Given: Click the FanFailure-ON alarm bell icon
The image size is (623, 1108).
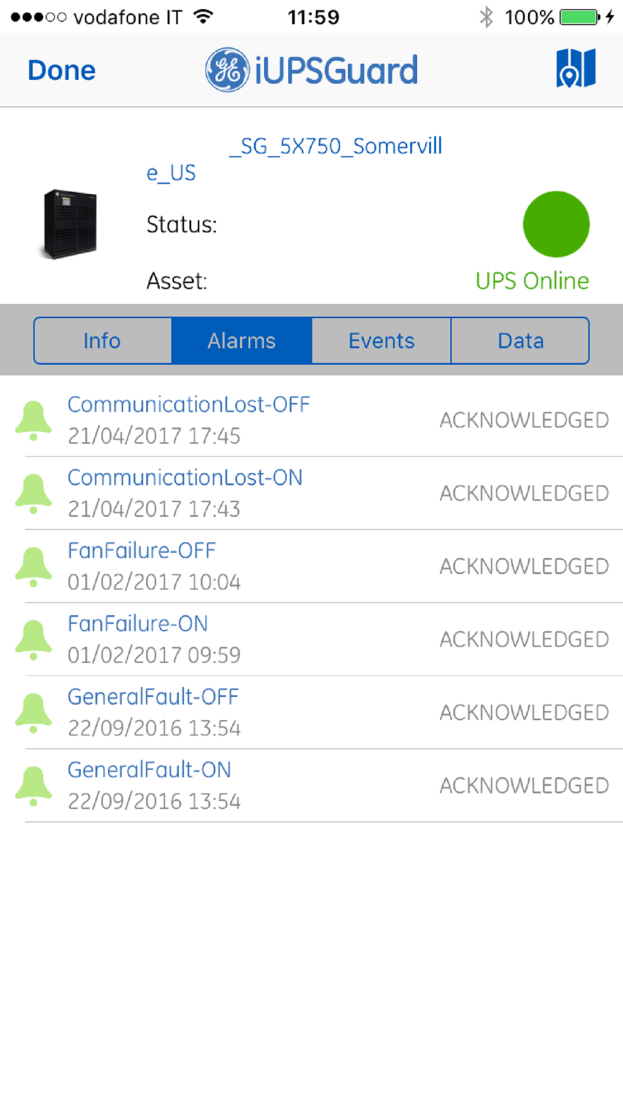Looking at the screenshot, I should tap(34, 639).
